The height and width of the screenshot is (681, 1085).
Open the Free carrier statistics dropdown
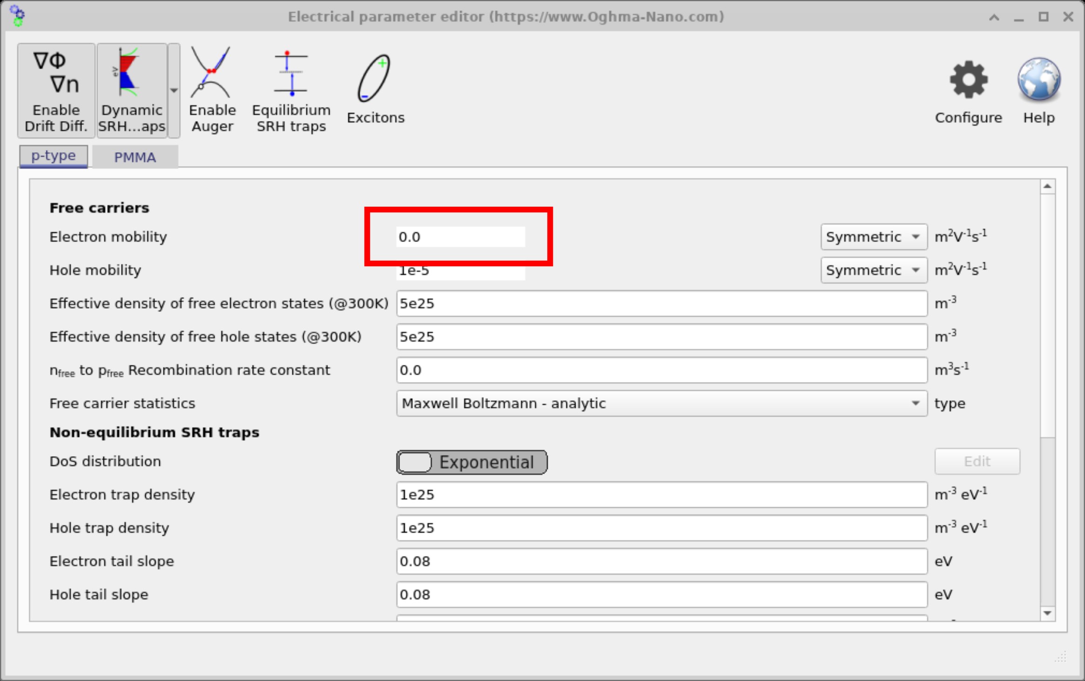point(661,403)
